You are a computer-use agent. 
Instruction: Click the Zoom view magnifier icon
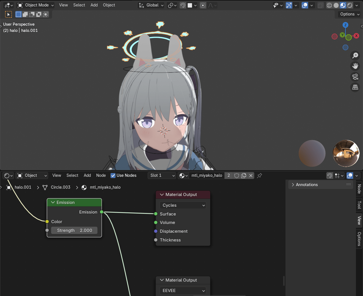355,55
